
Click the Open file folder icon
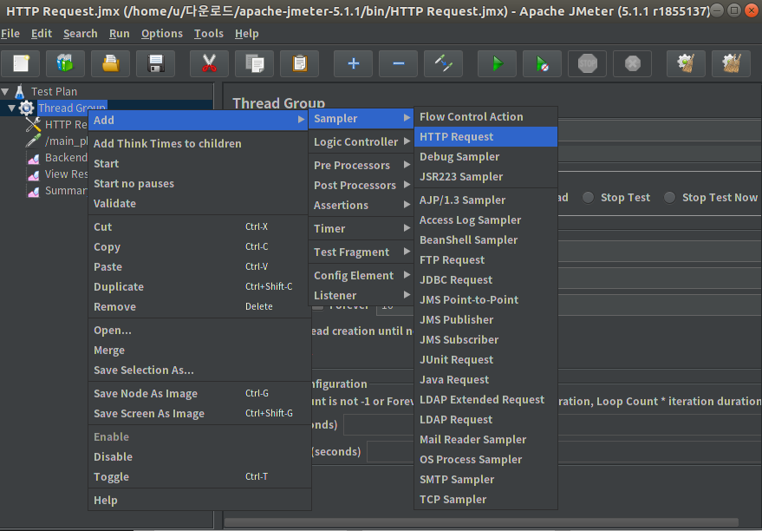(x=110, y=63)
